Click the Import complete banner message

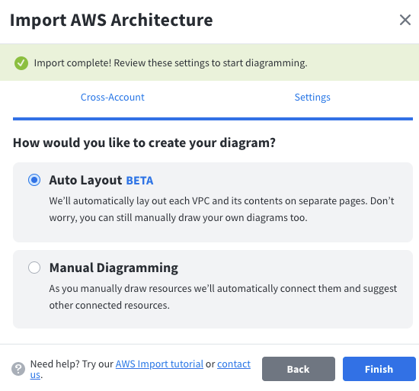tap(171, 63)
